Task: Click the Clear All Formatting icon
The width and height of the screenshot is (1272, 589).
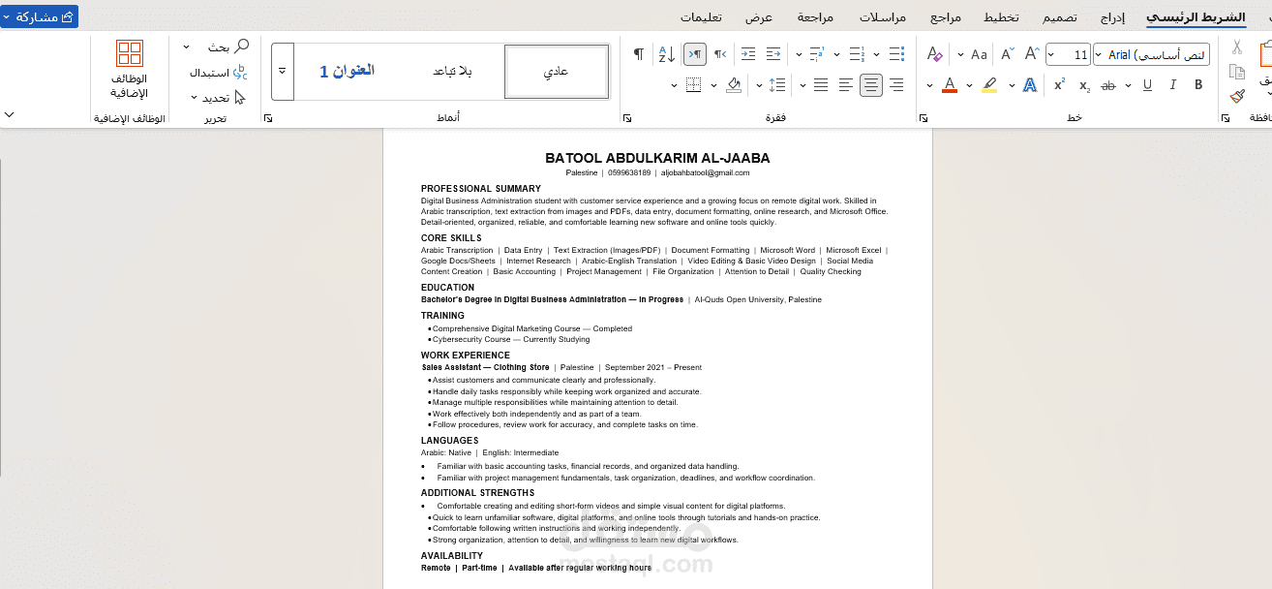Action: pyautogui.click(x=934, y=54)
